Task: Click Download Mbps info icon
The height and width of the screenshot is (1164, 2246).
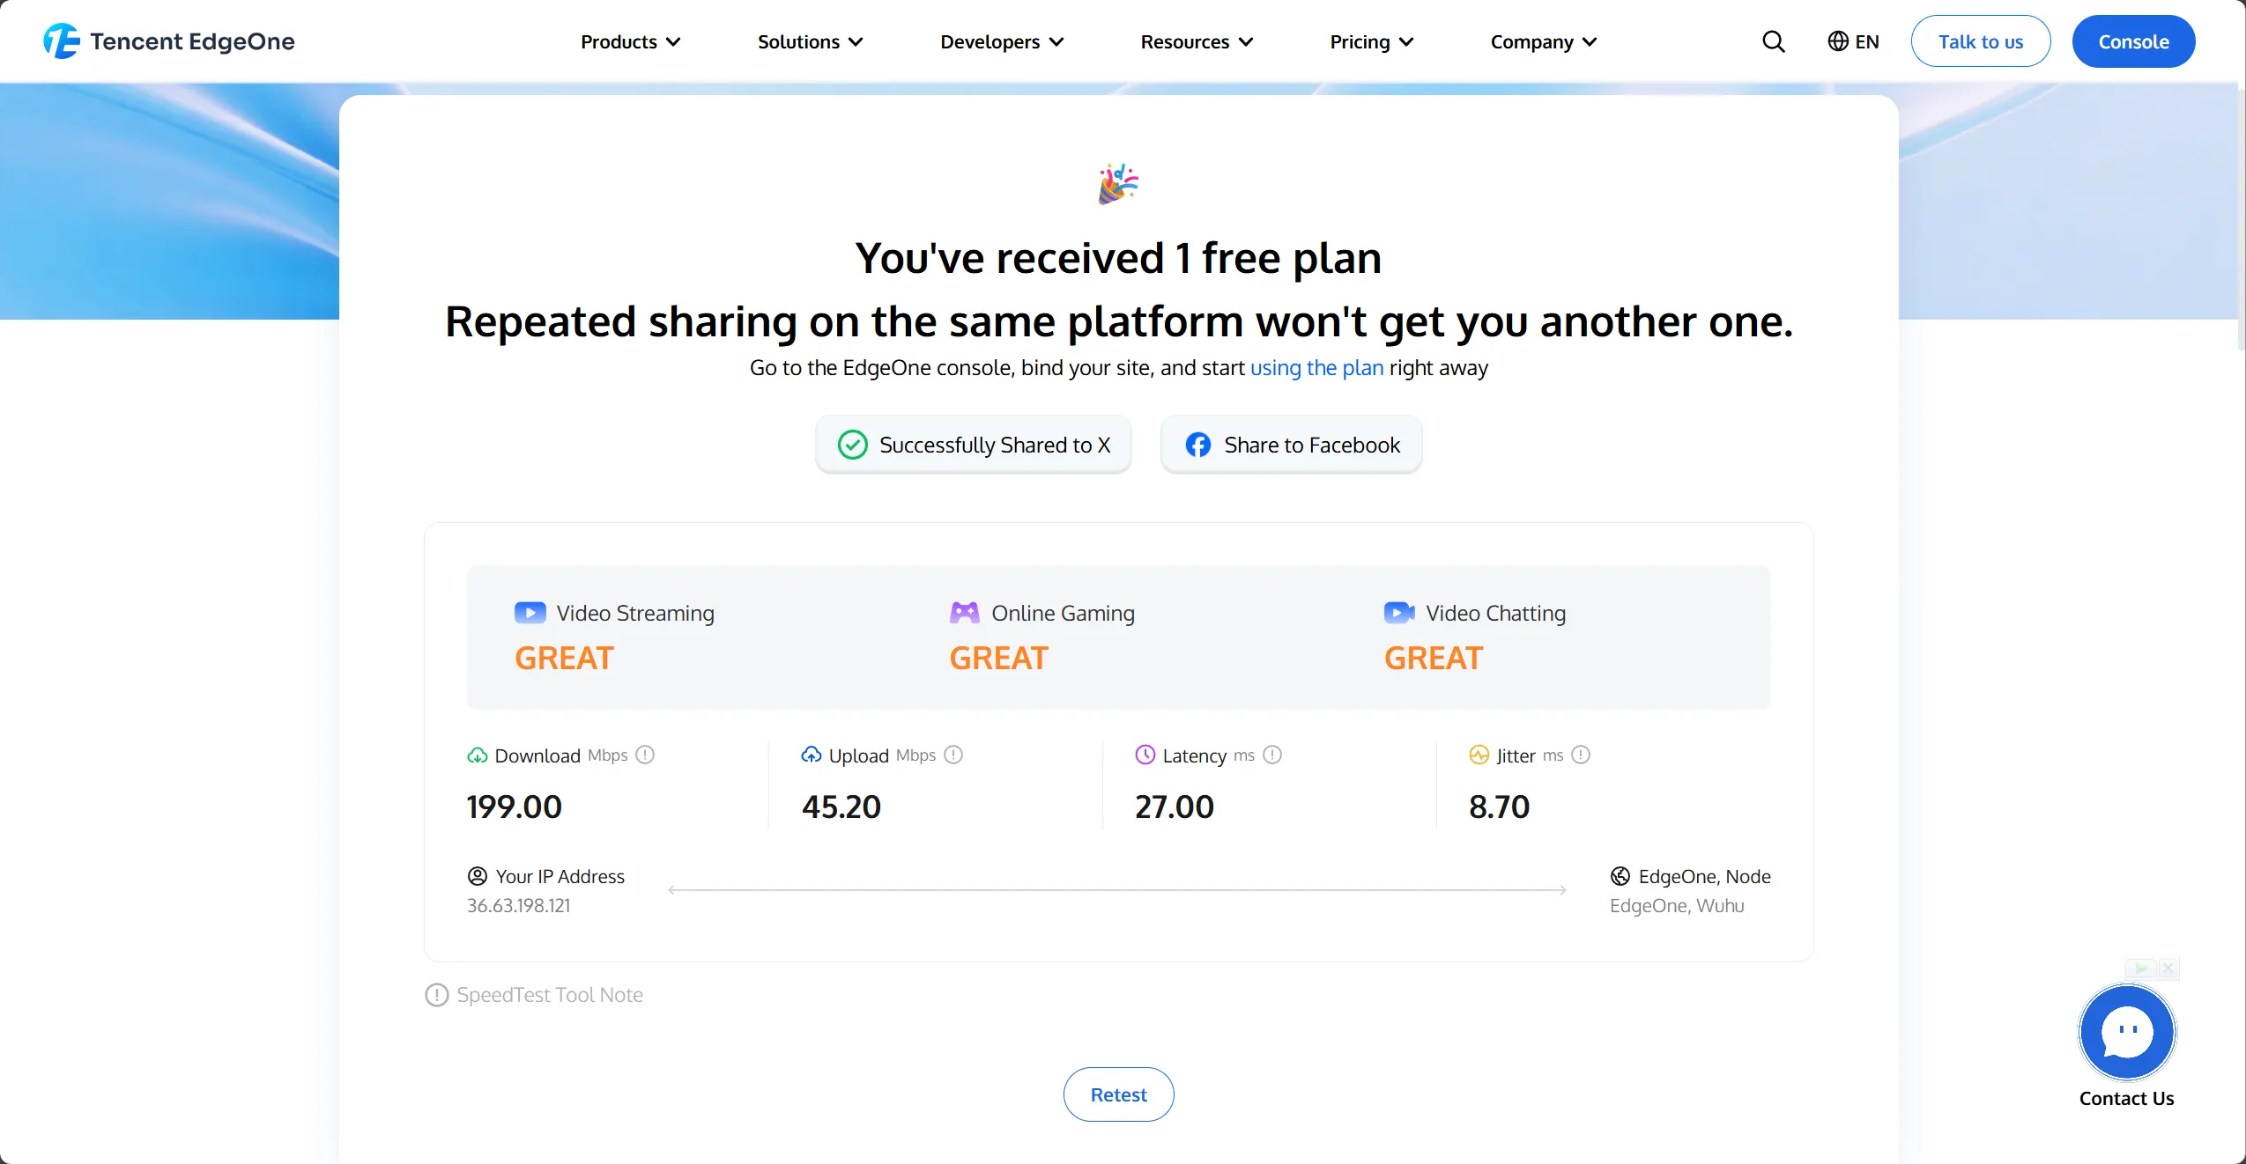Action: click(645, 755)
